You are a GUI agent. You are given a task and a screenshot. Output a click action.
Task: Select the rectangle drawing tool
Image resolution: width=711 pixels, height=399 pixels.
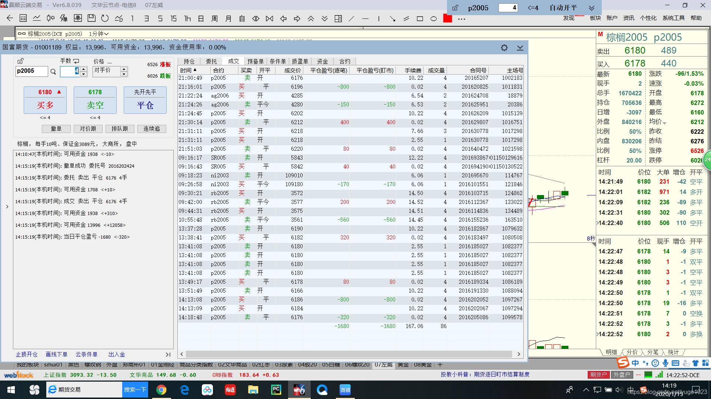click(x=420, y=18)
